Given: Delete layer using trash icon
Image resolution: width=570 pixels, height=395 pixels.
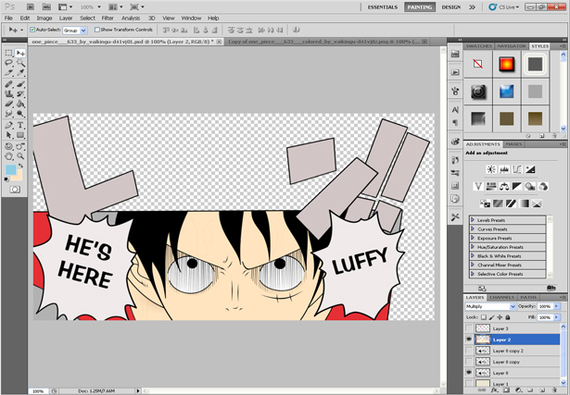Looking at the screenshot, I should tap(554, 390).
